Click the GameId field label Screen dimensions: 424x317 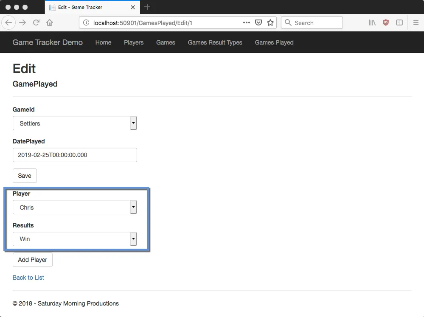[x=23, y=109]
